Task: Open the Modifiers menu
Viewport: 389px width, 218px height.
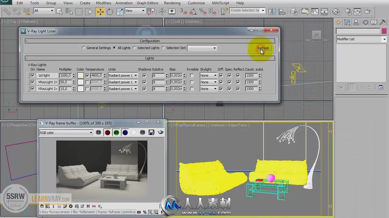Action: [103, 3]
